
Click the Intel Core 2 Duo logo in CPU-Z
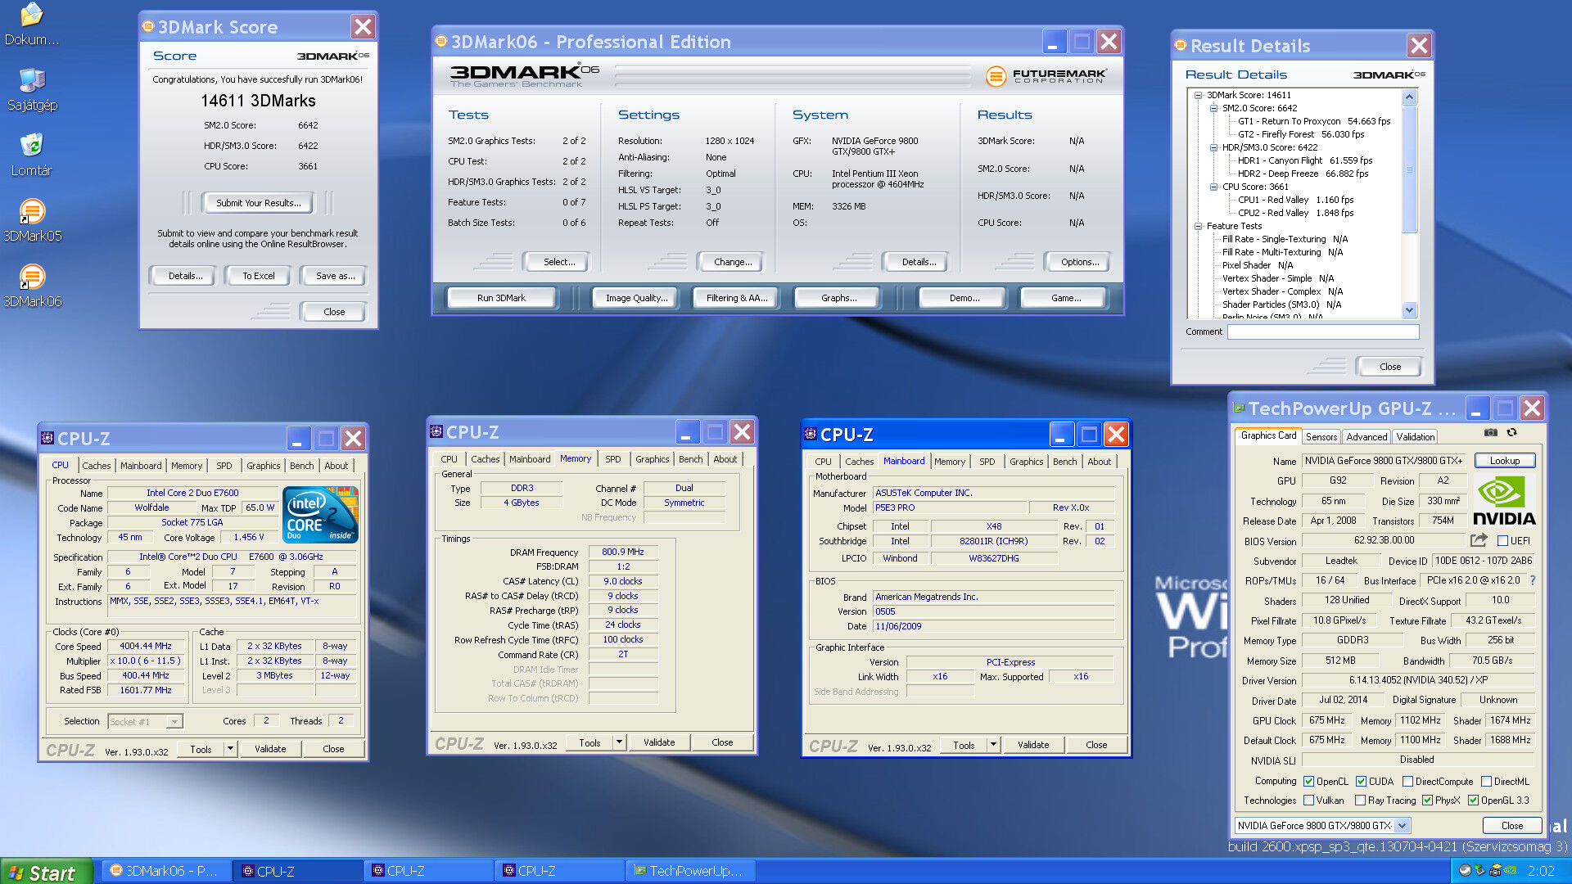click(320, 515)
